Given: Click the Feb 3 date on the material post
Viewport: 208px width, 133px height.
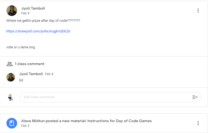Looking at the screenshot, I should tap(25, 126).
